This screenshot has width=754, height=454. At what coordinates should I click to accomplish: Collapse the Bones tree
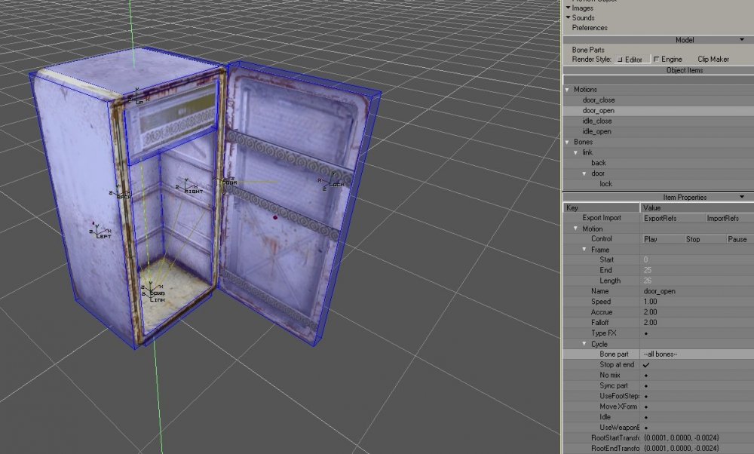[x=566, y=141]
